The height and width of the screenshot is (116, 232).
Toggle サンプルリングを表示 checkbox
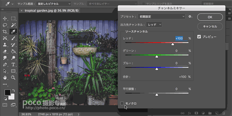click(x=144, y=4)
